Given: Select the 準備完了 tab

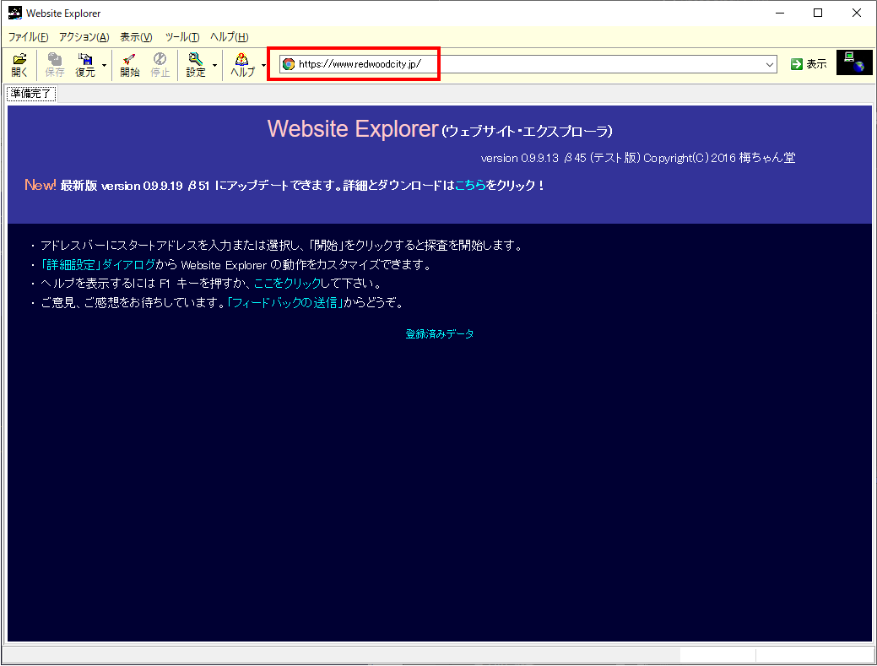Looking at the screenshot, I should 31,94.
